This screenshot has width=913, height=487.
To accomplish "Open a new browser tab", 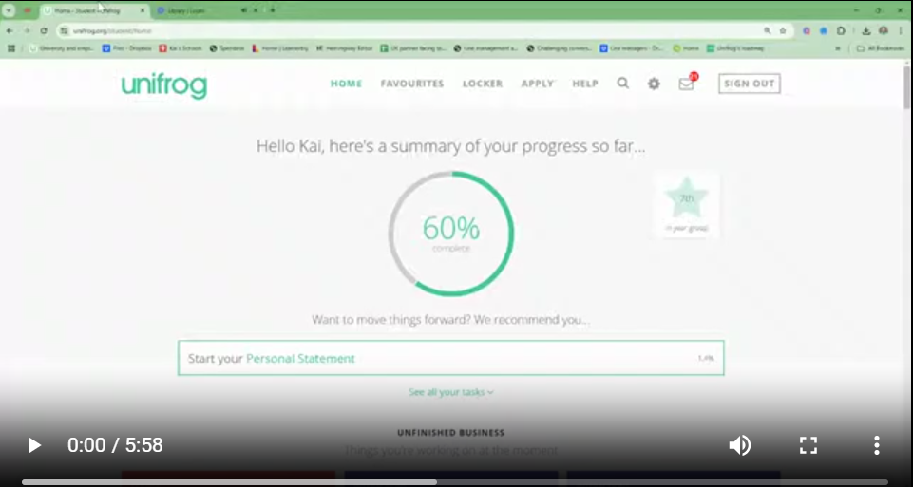I will click(272, 10).
